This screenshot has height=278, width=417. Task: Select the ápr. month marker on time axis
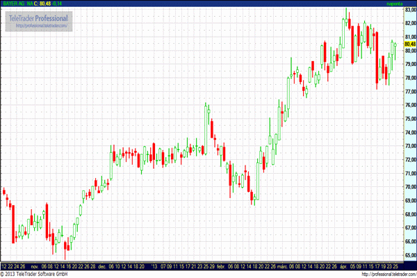tap(343, 265)
